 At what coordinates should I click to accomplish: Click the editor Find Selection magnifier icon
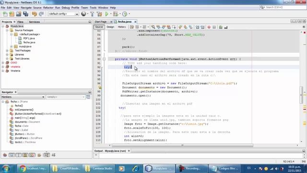click(x=153, y=27)
